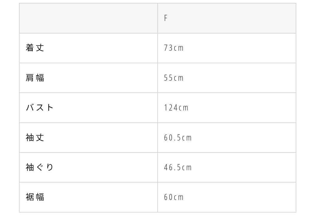Click the 肩幅 row label
The width and height of the screenshot is (315, 221).
(x=35, y=78)
